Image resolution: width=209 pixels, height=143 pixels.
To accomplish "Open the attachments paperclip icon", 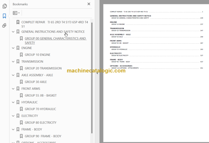I will click(4, 25).
